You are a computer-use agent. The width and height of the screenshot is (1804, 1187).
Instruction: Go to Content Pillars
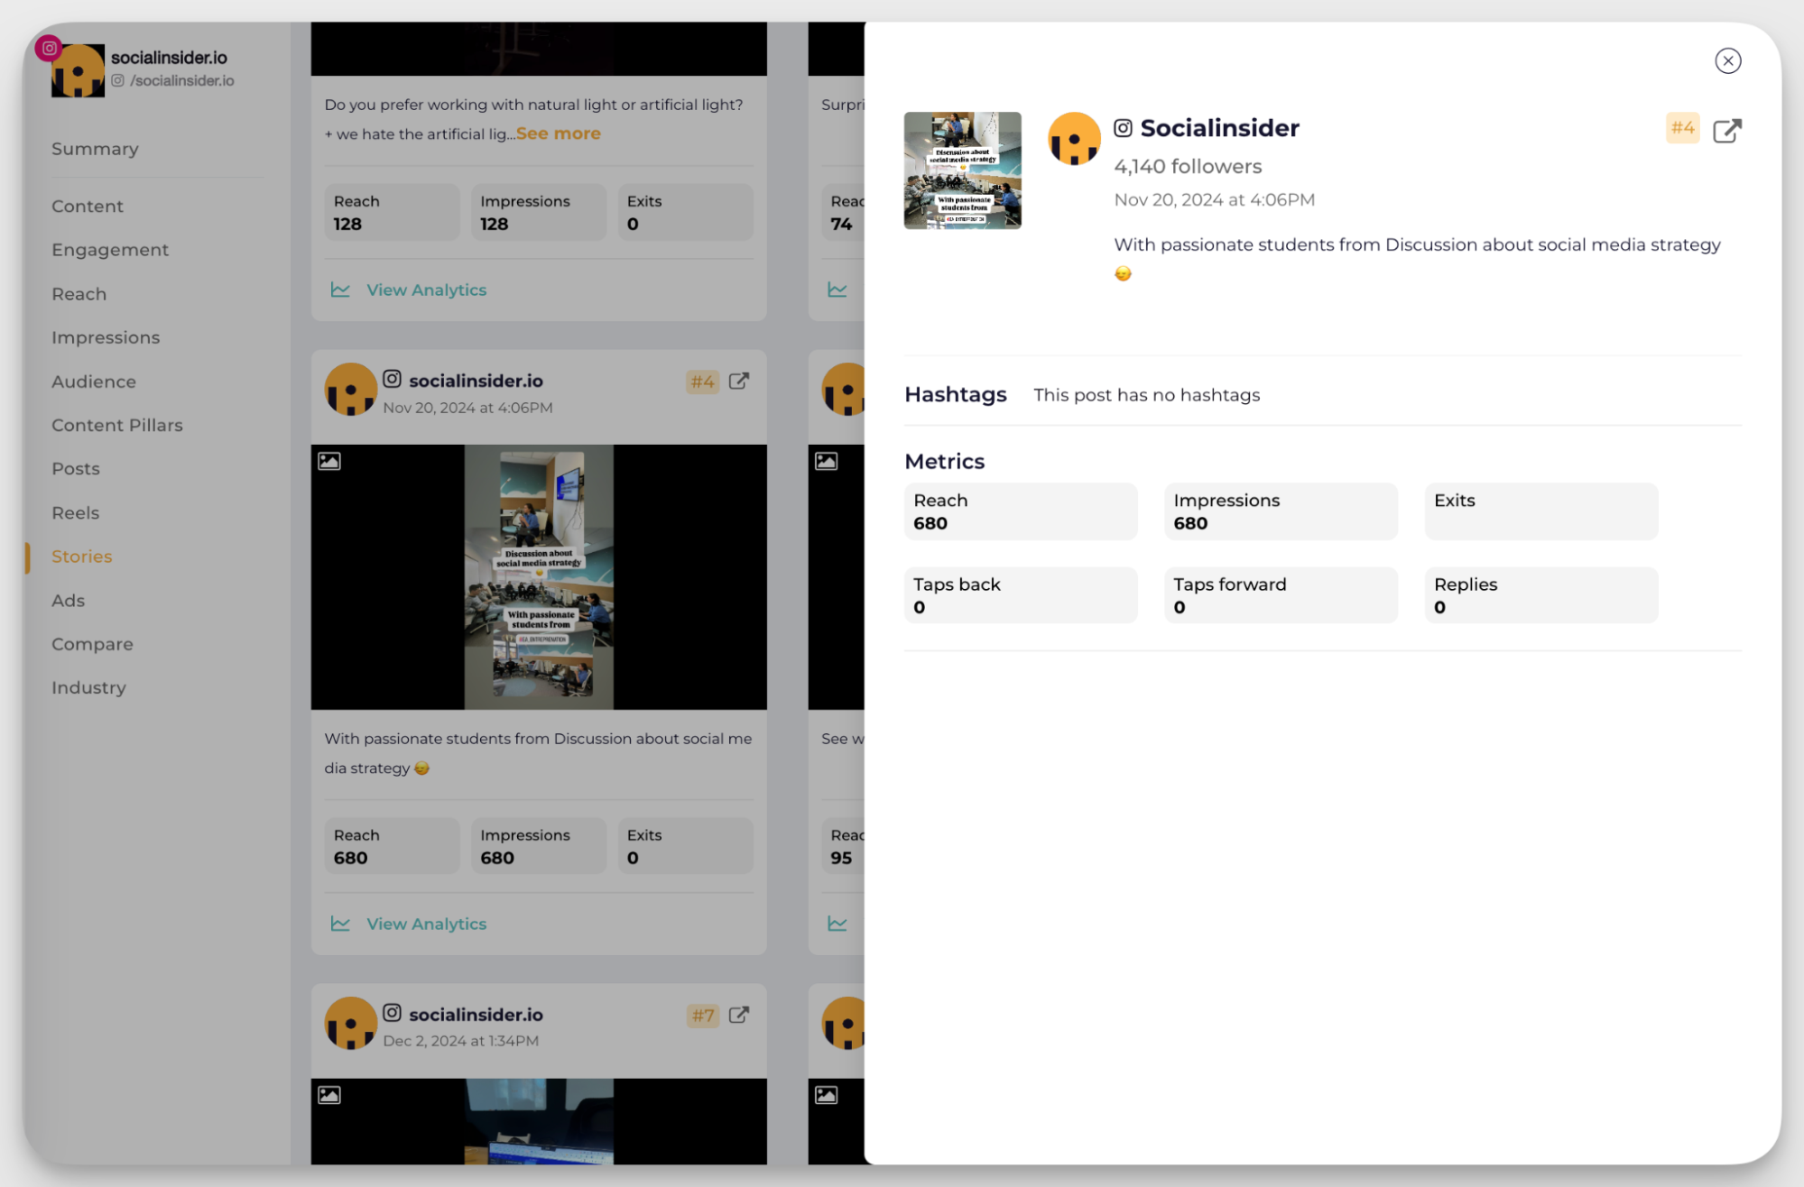tap(117, 425)
